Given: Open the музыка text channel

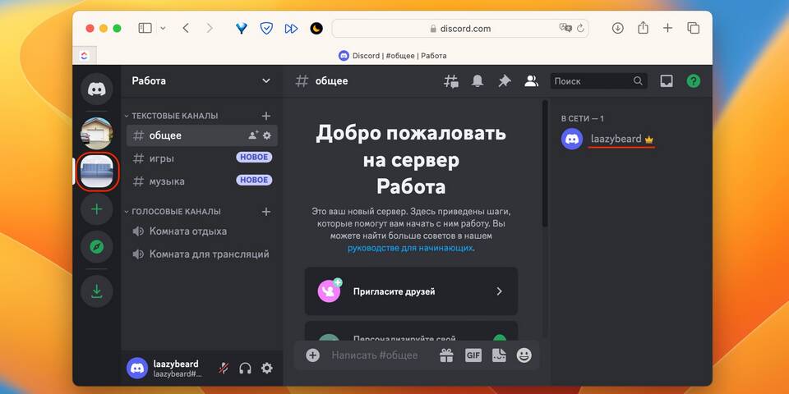Looking at the screenshot, I should (x=201, y=181).
